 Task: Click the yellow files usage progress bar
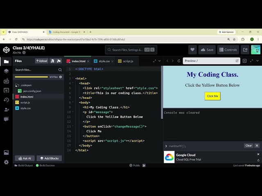pyautogui.click(x=31, y=77)
